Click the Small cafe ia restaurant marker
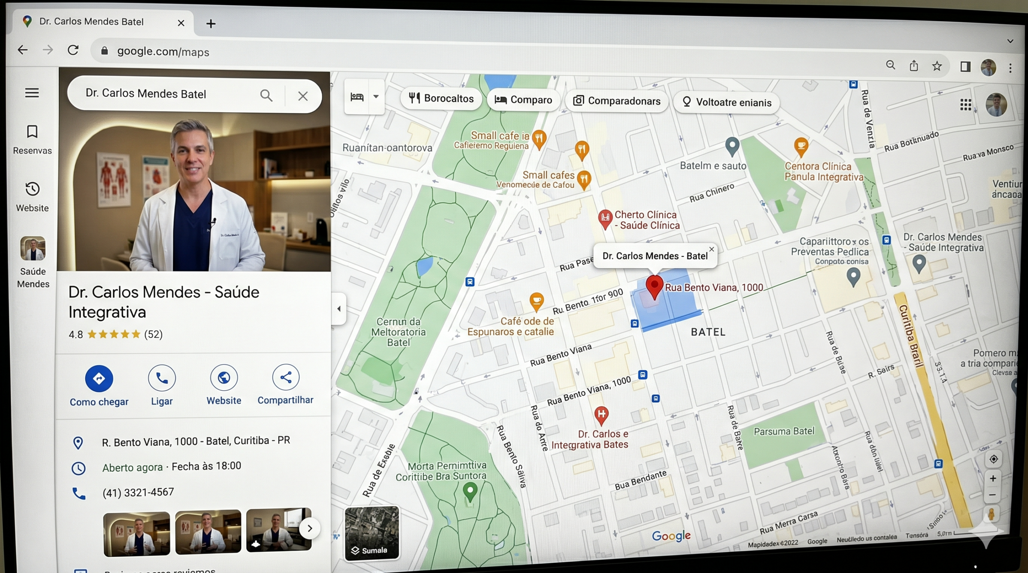This screenshot has width=1028, height=573. pos(539,140)
